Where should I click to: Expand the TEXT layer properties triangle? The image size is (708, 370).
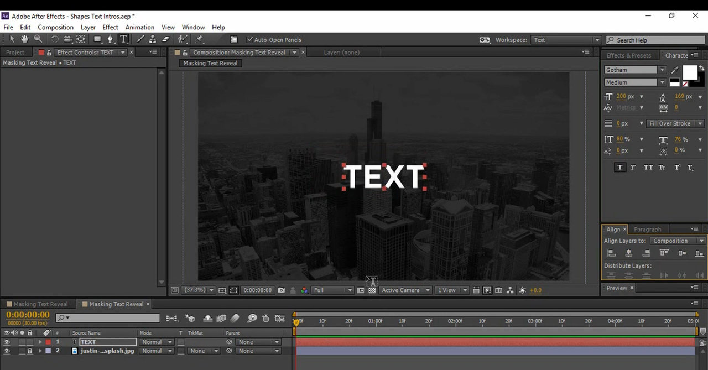click(40, 342)
